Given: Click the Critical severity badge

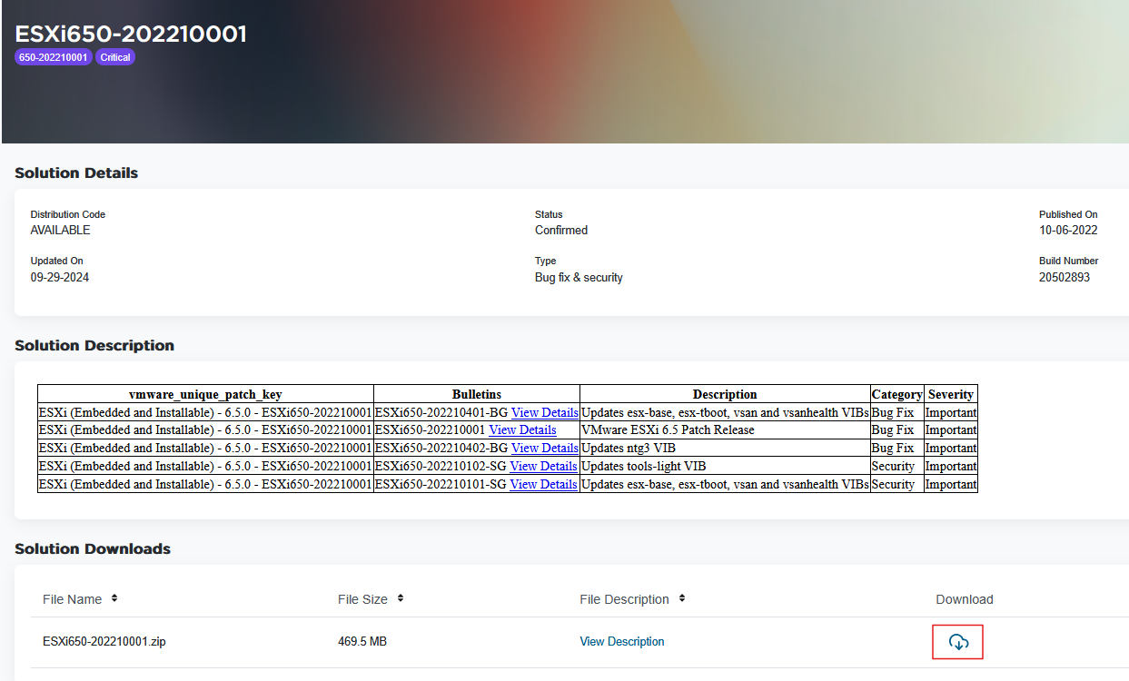Looking at the screenshot, I should tap(115, 57).
